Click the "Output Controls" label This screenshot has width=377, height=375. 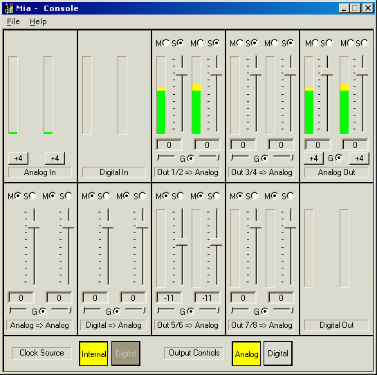tap(194, 353)
